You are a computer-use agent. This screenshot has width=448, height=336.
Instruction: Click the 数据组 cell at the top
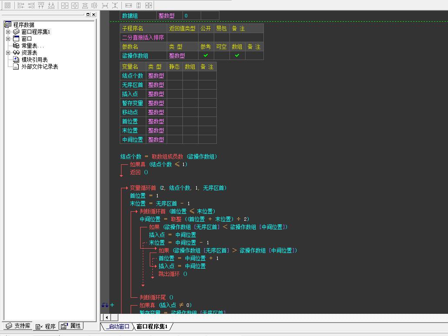138,15
